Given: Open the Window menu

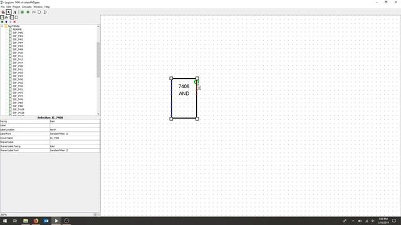Looking at the screenshot, I should click(38, 7).
